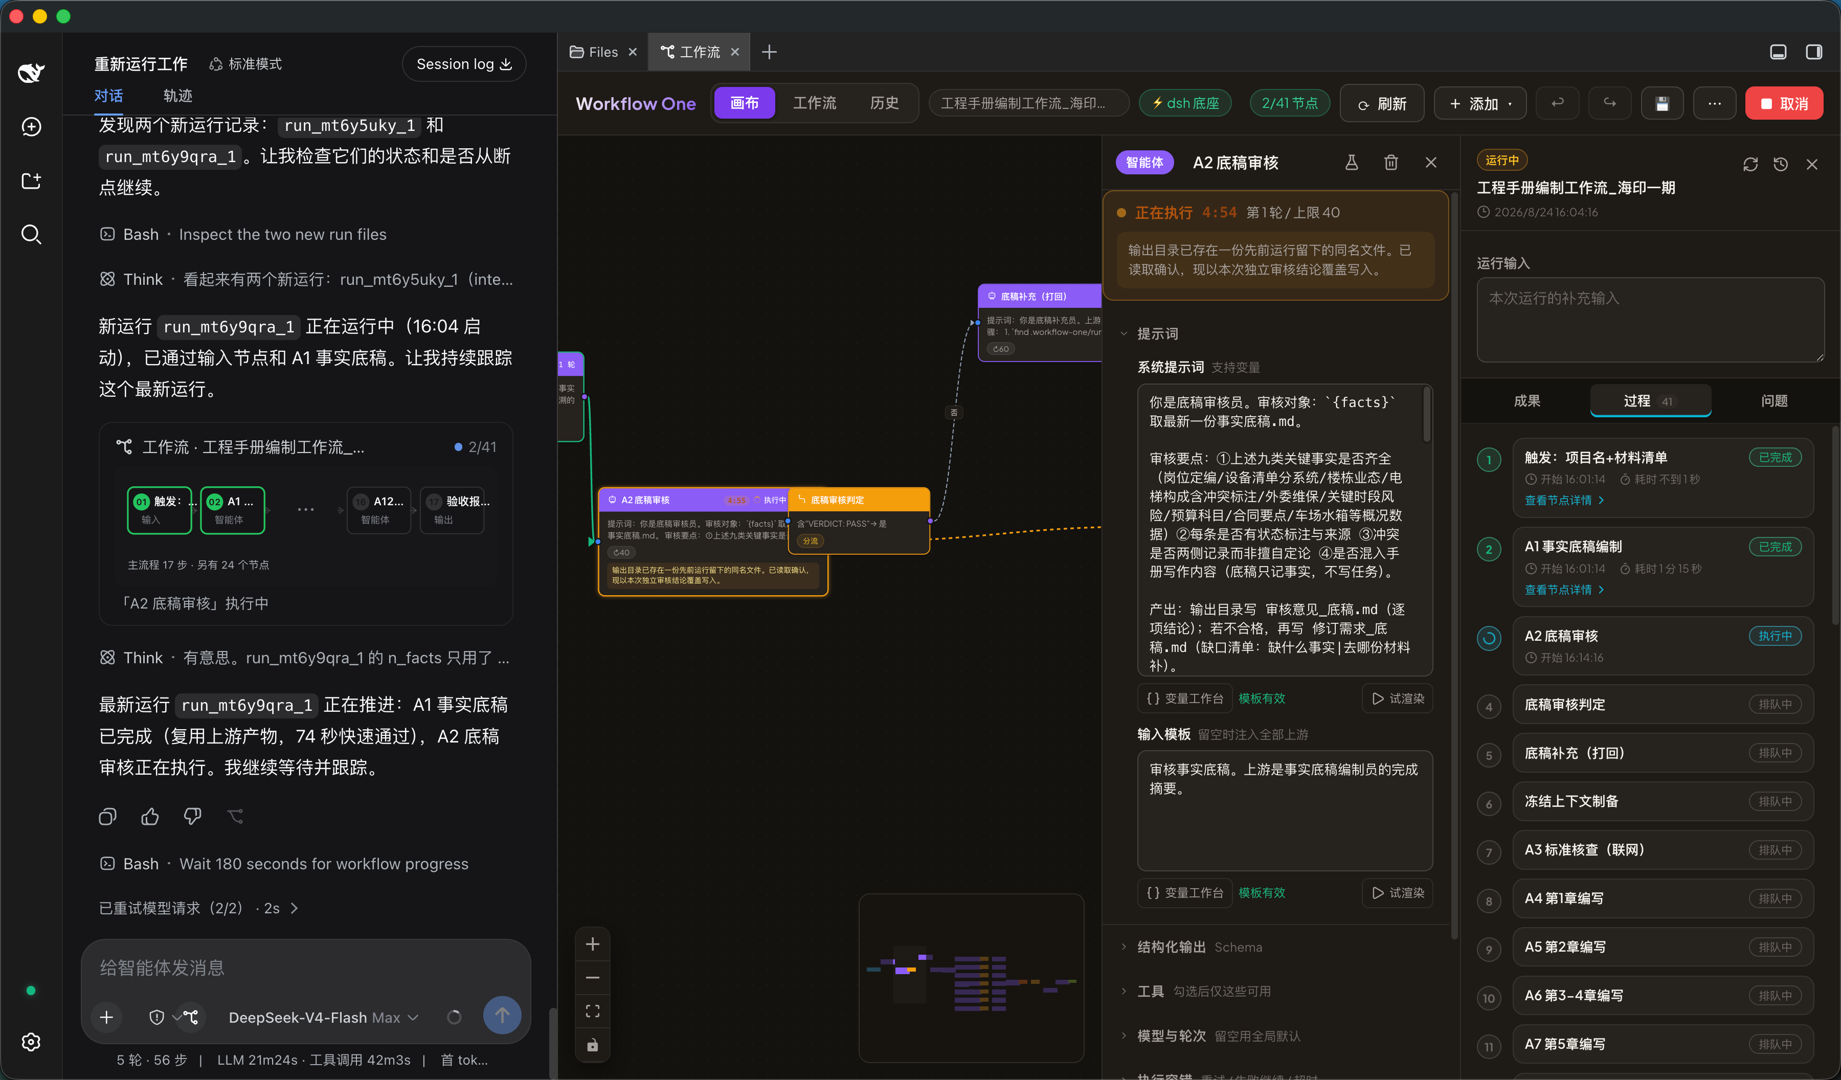Save the workflow with the floppy icon

(1662, 103)
